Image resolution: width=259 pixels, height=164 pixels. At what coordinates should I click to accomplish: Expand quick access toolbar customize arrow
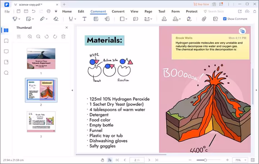[x=56, y=11]
